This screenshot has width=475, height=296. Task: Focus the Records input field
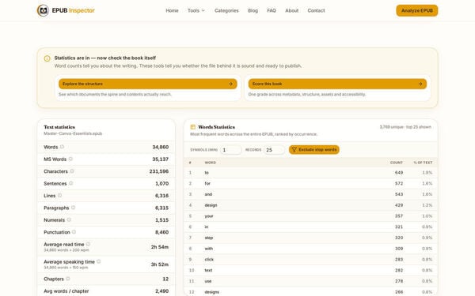tap(274, 150)
